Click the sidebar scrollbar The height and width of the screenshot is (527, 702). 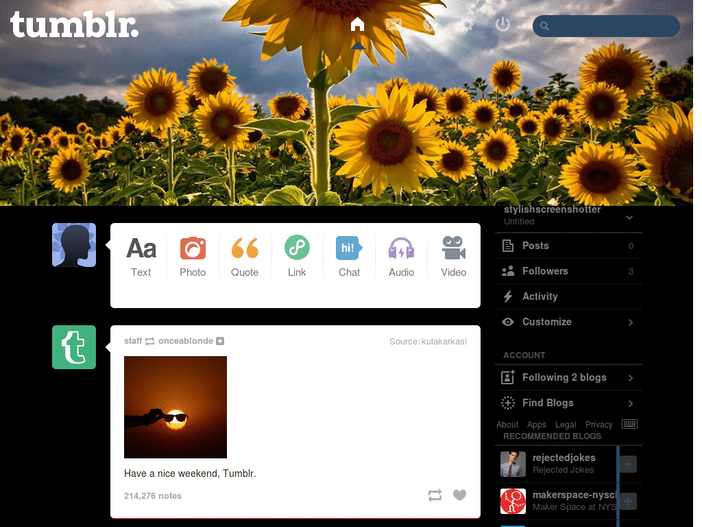pyautogui.click(x=618, y=487)
